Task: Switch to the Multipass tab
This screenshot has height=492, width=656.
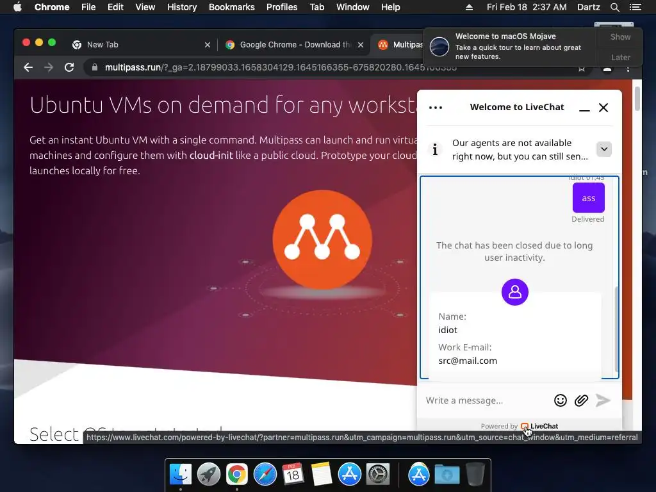Action: coord(400,45)
